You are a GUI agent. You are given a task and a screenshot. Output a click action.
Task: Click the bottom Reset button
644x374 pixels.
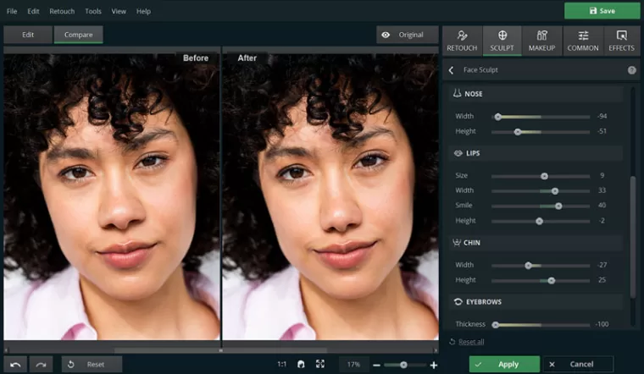point(92,365)
